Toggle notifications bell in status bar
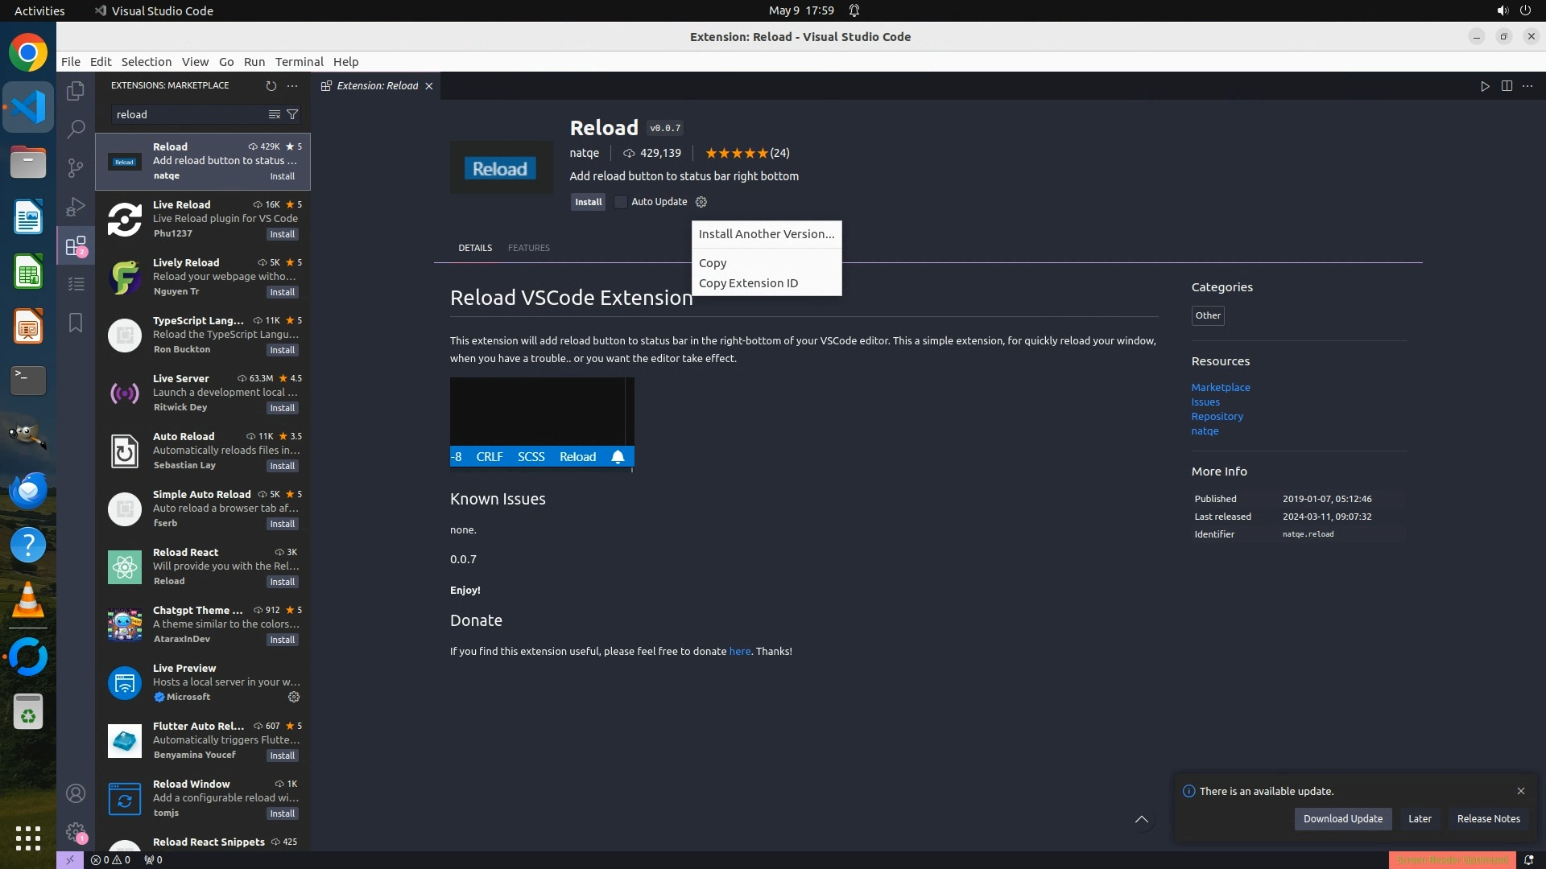 pyautogui.click(x=1528, y=859)
